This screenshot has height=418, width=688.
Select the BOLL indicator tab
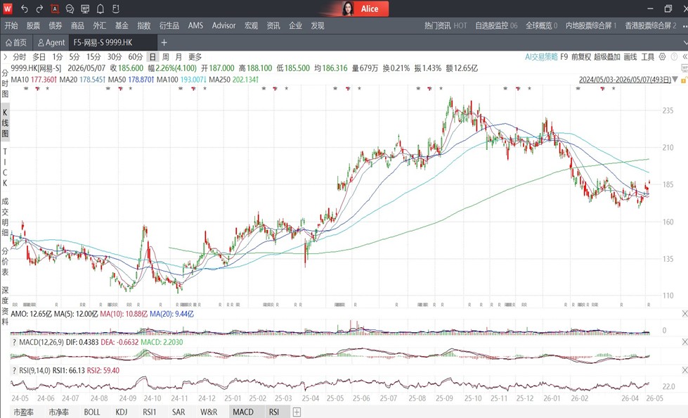tap(92, 412)
